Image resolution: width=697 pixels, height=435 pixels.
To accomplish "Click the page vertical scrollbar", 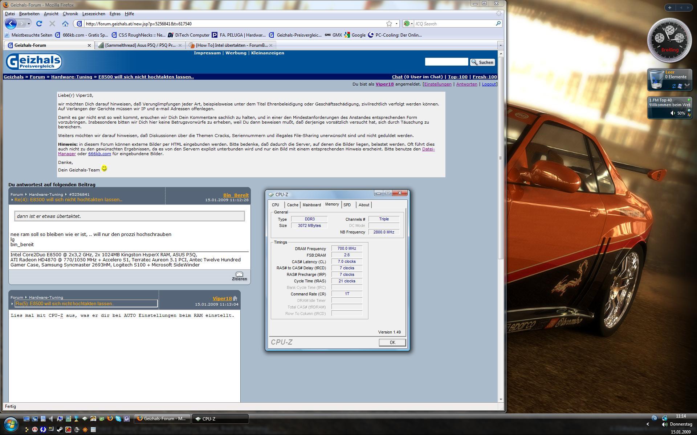I will click(x=501, y=158).
